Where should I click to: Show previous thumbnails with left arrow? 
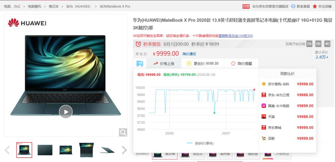[7, 150]
